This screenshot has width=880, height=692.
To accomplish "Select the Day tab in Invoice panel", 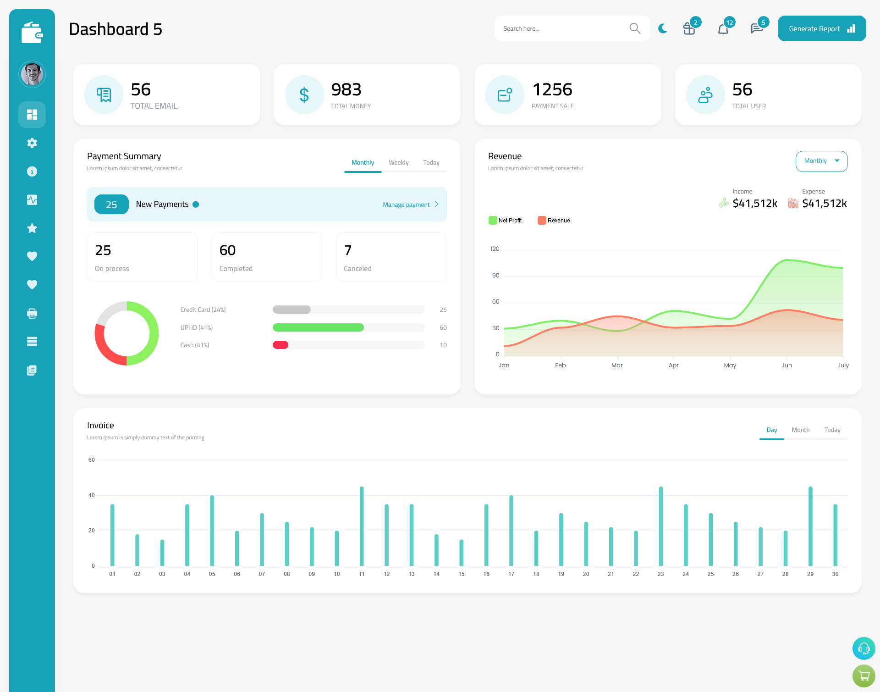I will 771,430.
